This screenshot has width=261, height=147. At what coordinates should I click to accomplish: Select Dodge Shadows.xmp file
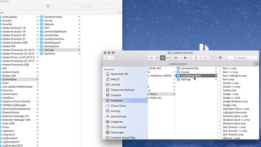[x=235, y=101]
